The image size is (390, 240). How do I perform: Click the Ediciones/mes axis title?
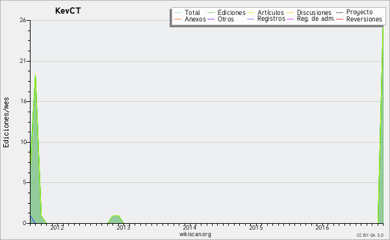tap(6, 123)
